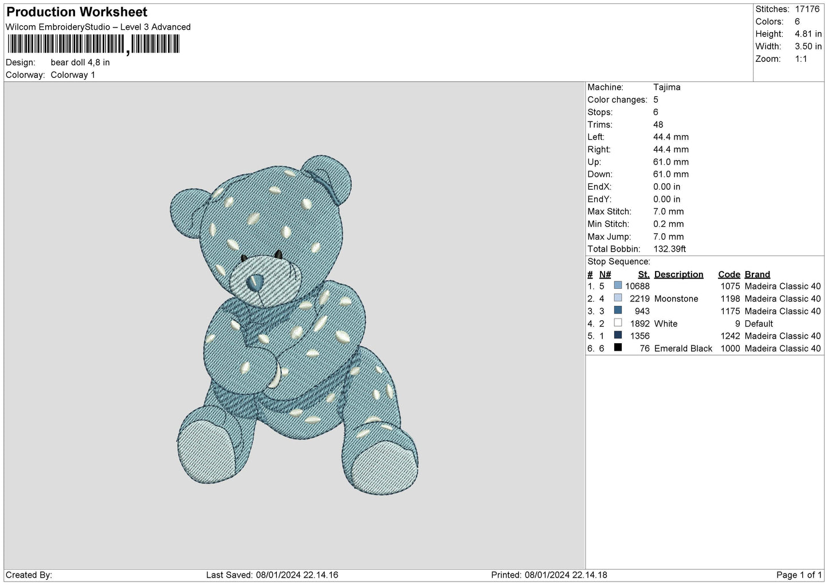Screen dimensions: 828x585
Task: Click the design name 'bear doll 4,8 in'
Action: click(80, 62)
